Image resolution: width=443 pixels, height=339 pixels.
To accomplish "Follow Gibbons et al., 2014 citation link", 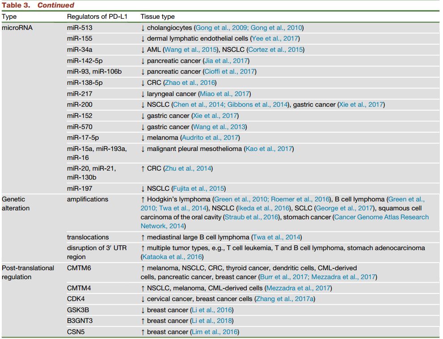I will click(x=257, y=105).
